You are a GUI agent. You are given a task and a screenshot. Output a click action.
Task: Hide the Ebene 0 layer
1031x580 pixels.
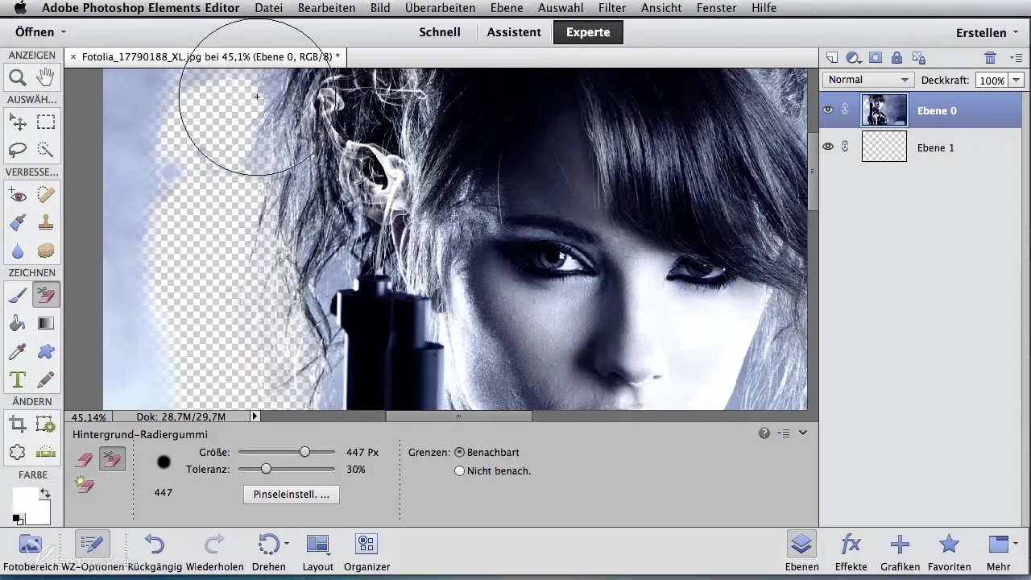point(828,110)
